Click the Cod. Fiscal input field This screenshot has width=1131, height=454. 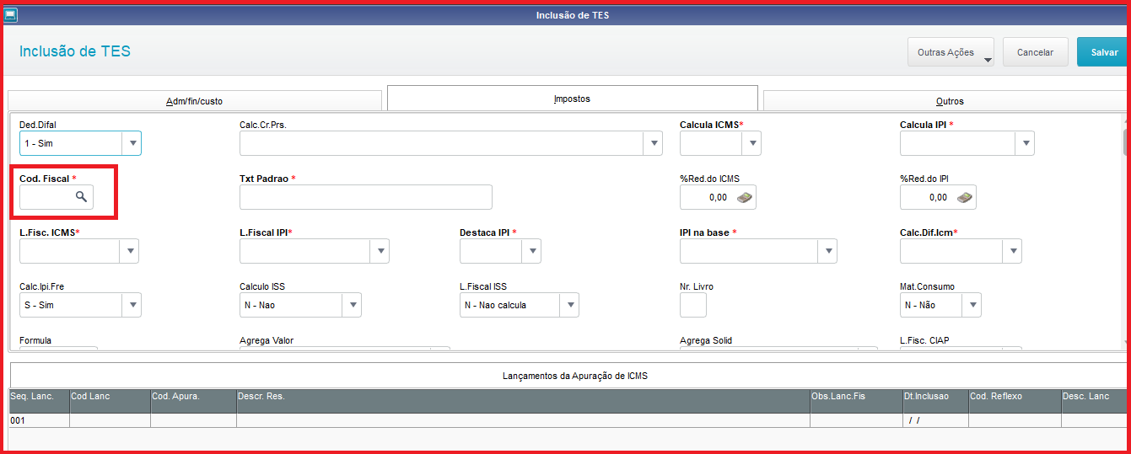(x=46, y=197)
